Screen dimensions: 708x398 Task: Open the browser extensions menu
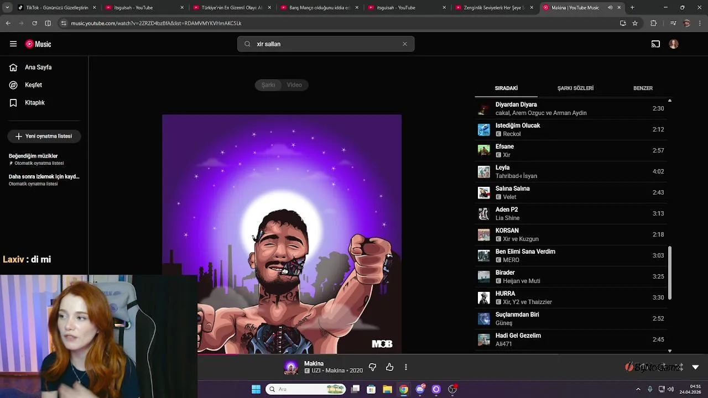coord(654,23)
